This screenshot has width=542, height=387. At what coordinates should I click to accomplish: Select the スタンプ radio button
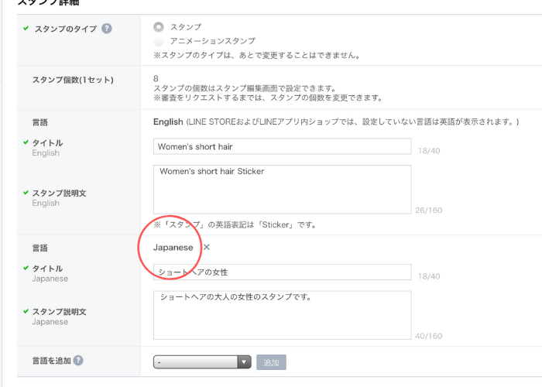point(159,26)
